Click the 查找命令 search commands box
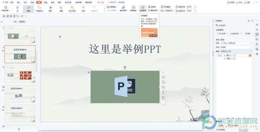Viewport: 260px width, 132px height. coord(116,3)
